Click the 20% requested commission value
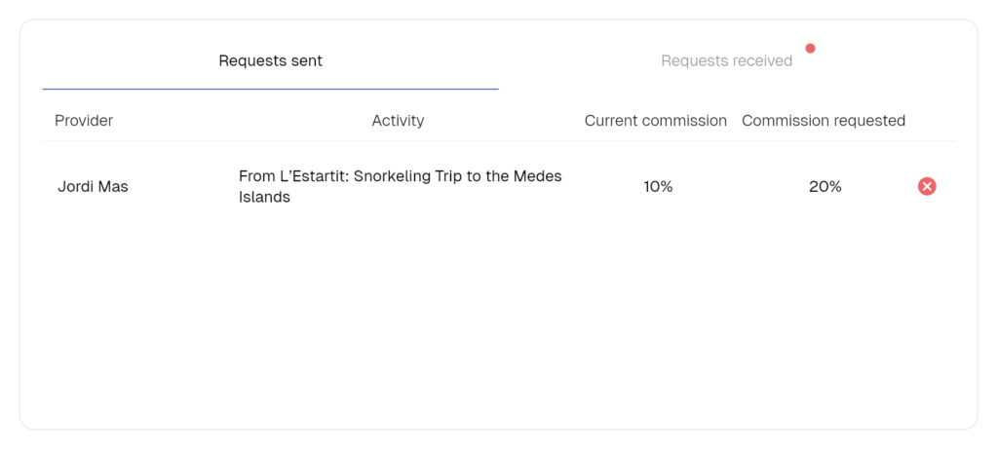998x452 pixels. [825, 187]
